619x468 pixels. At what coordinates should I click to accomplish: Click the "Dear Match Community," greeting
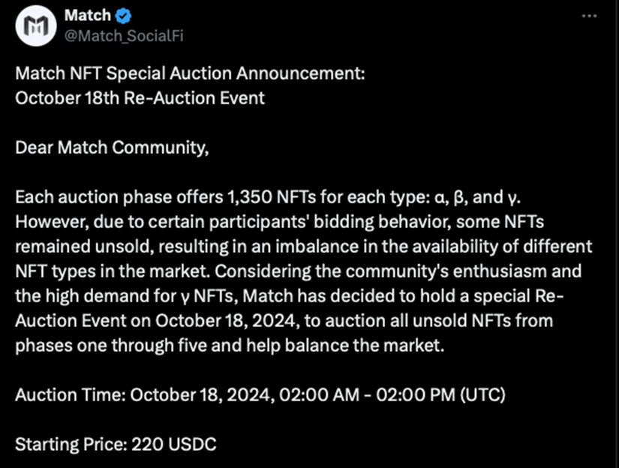pyautogui.click(x=111, y=148)
